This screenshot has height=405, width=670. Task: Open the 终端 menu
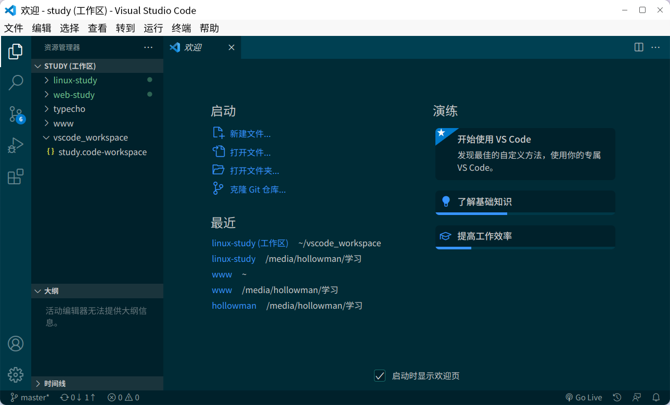click(182, 28)
